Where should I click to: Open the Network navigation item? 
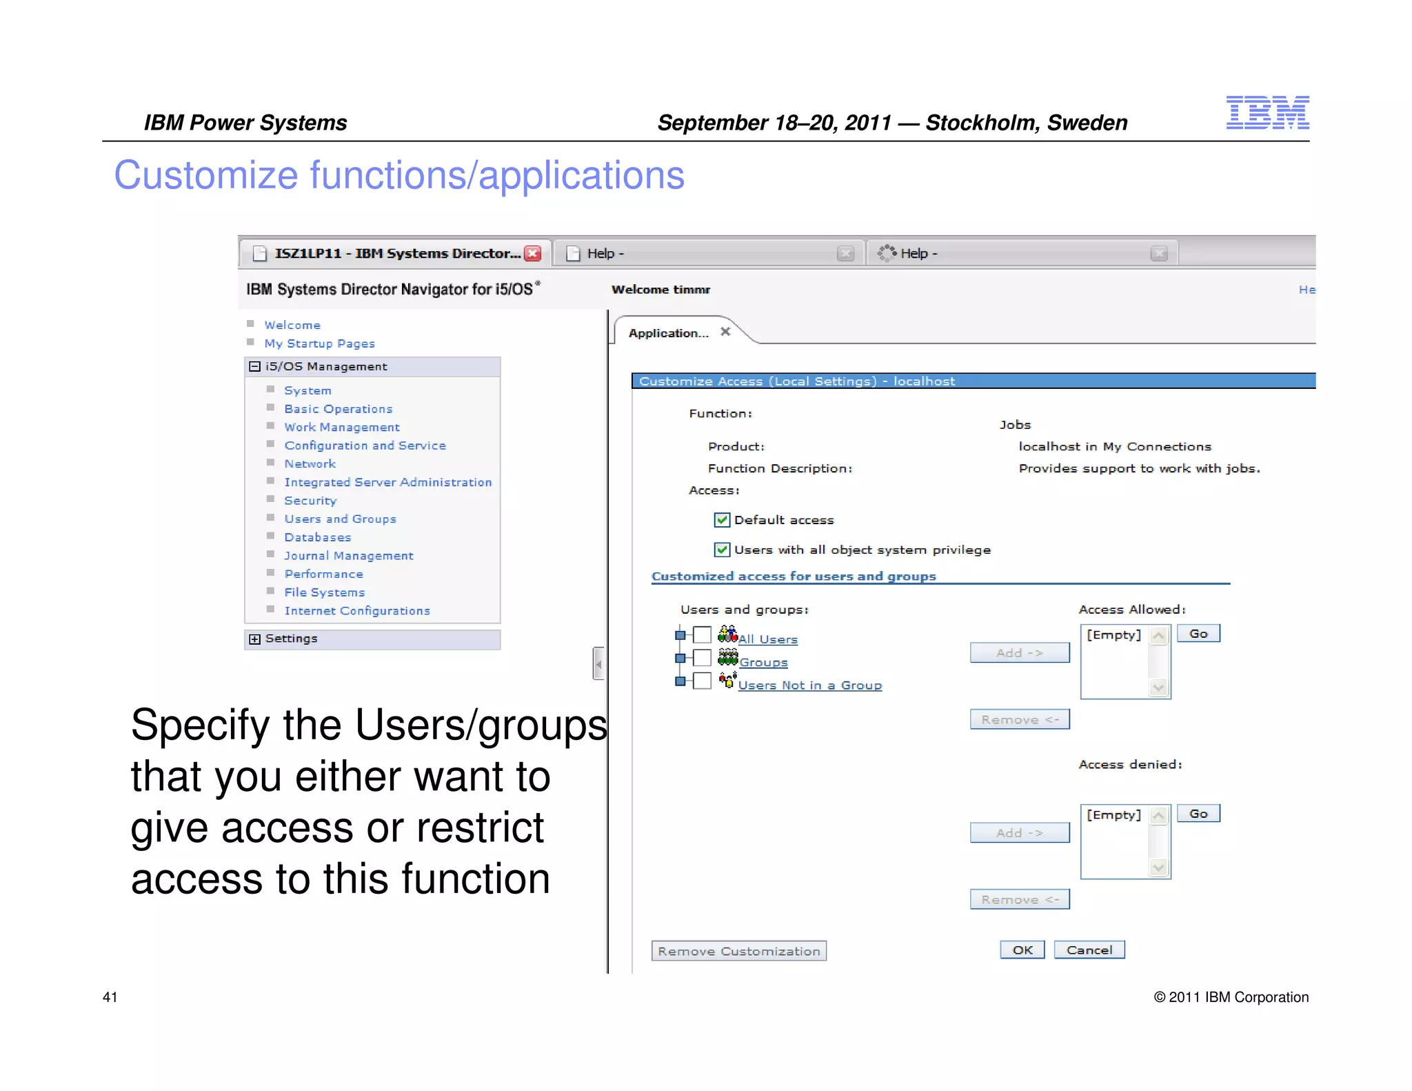click(310, 464)
